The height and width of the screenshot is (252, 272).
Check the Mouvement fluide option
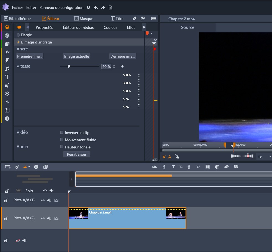pos(62,140)
